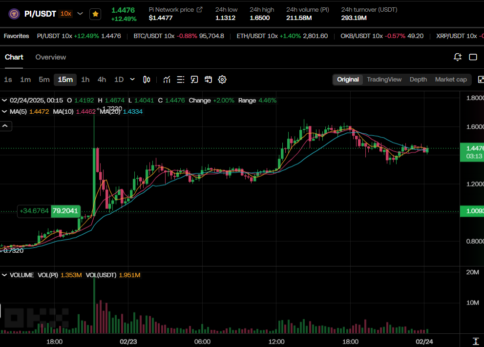Select ETH/USDT in the favorites ticker
This screenshot has height=347, width=484.
[282, 36]
